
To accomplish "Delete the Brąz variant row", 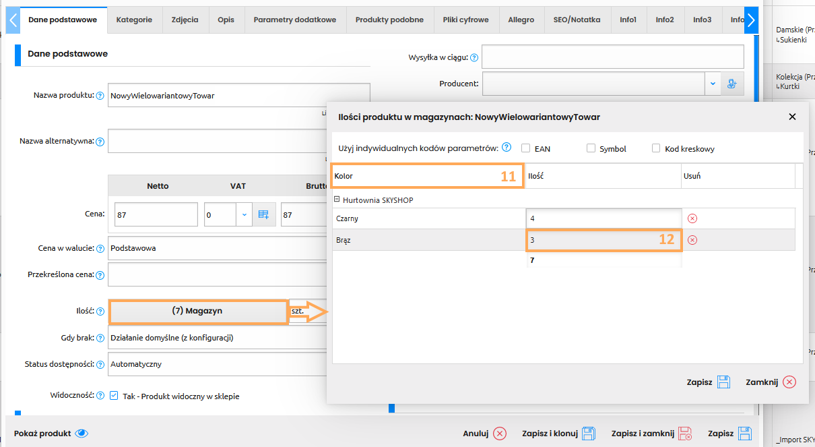I will (x=692, y=240).
